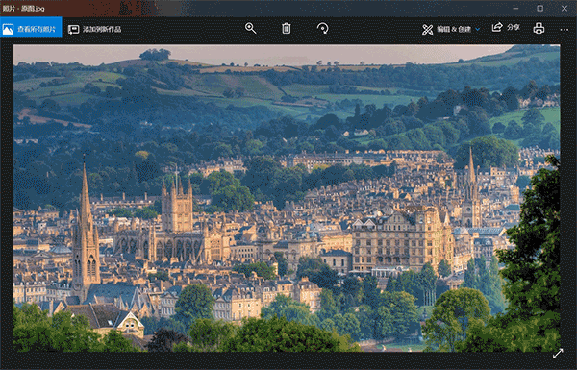Click the scissors edit & create icon
Viewport: 577px width, 370px height.
(x=428, y=29)
